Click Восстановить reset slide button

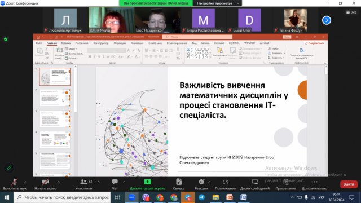[74, 54]
